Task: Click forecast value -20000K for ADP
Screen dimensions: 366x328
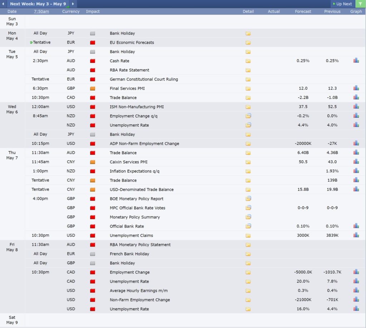Action: [x=303, y=143]
